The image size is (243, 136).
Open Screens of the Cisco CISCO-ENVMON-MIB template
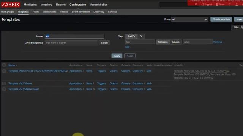126,71
